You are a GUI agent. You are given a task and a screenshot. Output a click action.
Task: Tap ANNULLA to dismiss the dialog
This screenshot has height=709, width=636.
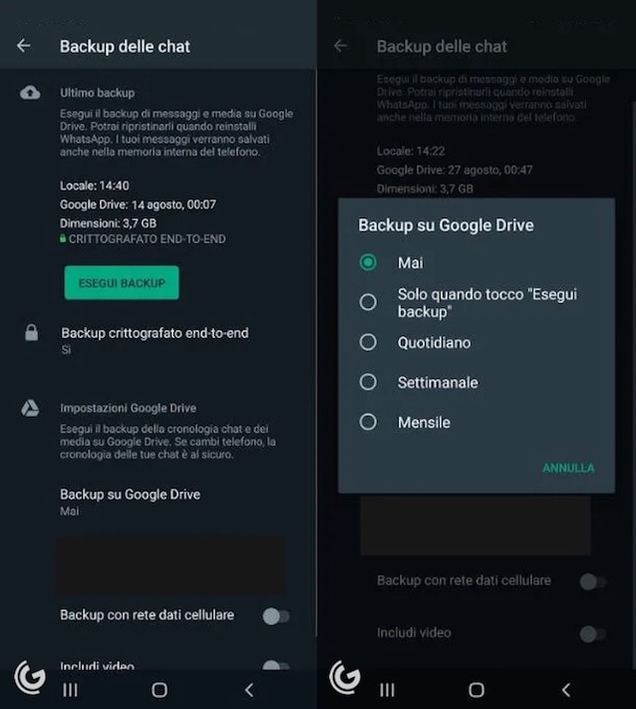[x=568, y=468]
